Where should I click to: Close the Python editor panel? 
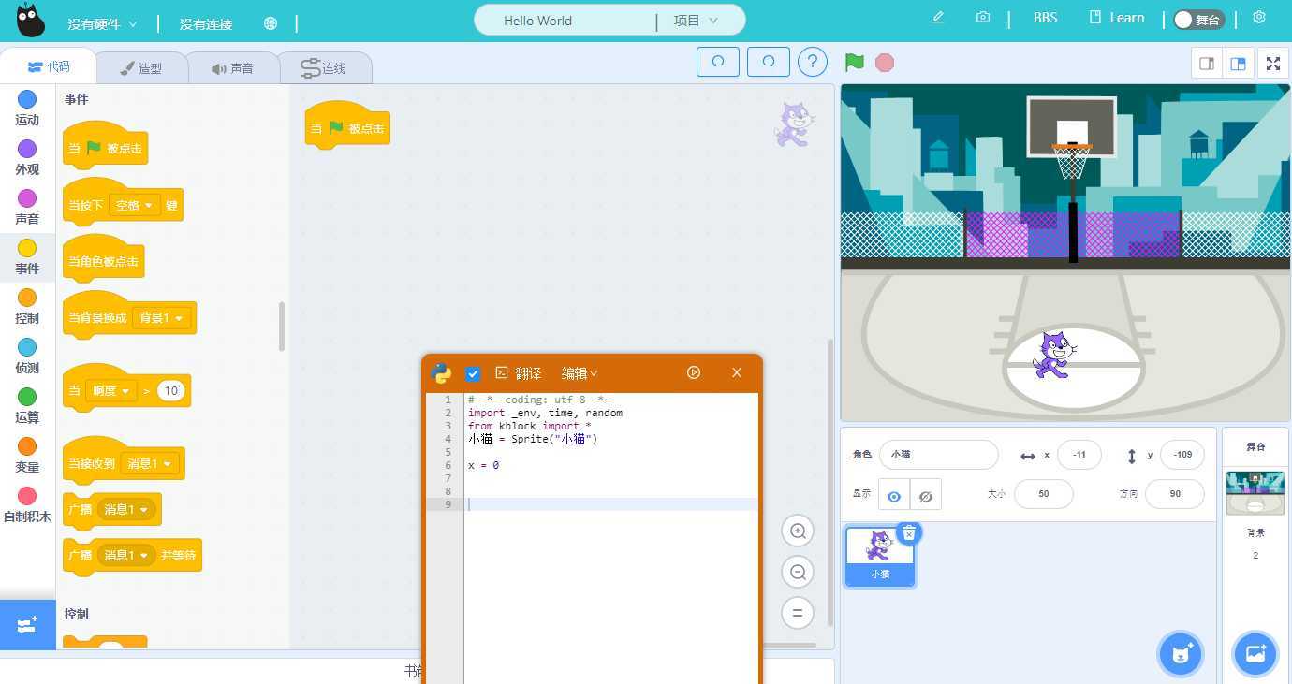(737, 372)
